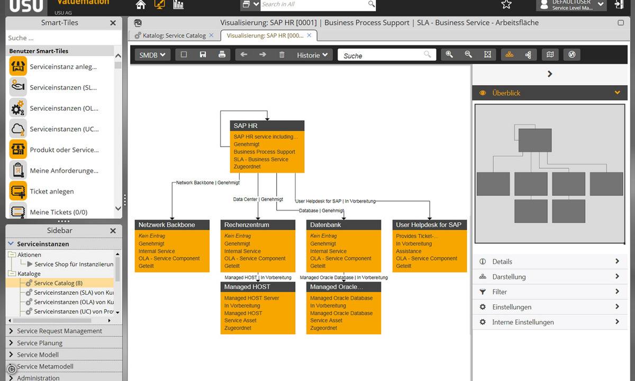Expand the Service Metamodell section
Image resolution: width=635 pixels, height=381 pixels.
pyautogui.click(x=63, y=366)
